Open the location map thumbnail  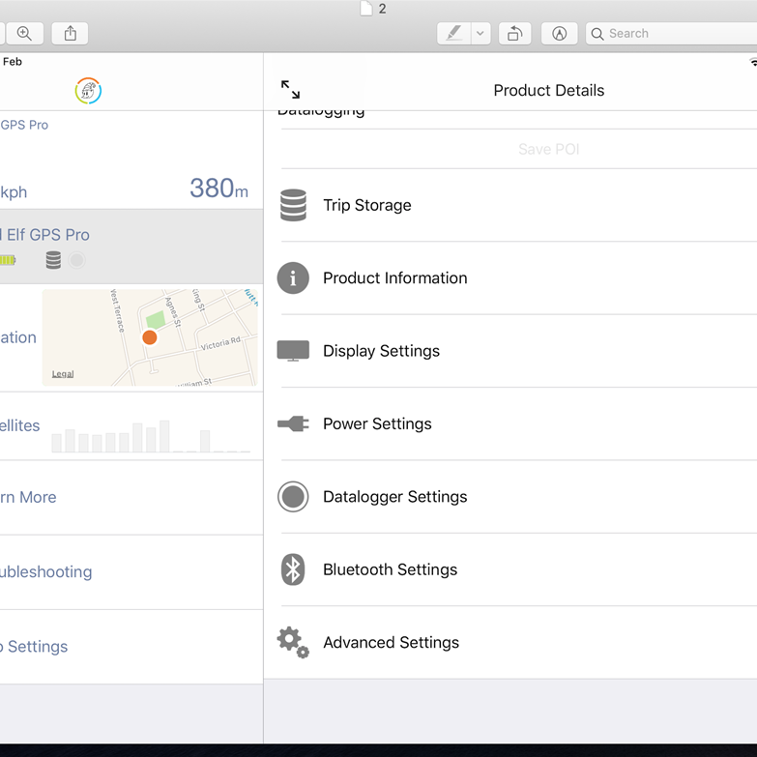(x=150, y=337)
